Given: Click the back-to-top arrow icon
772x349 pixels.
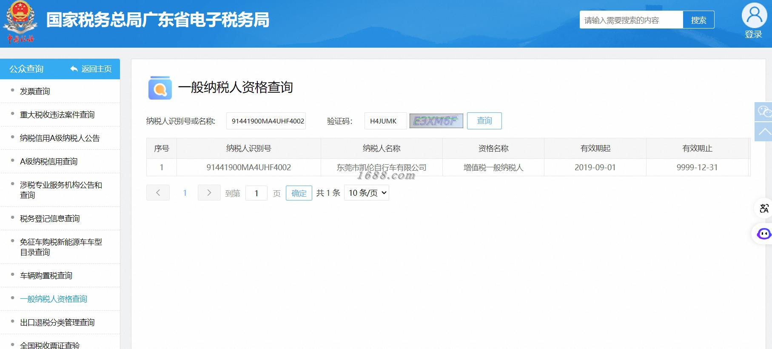Looking at the screenshot, I should pos(764,132).
